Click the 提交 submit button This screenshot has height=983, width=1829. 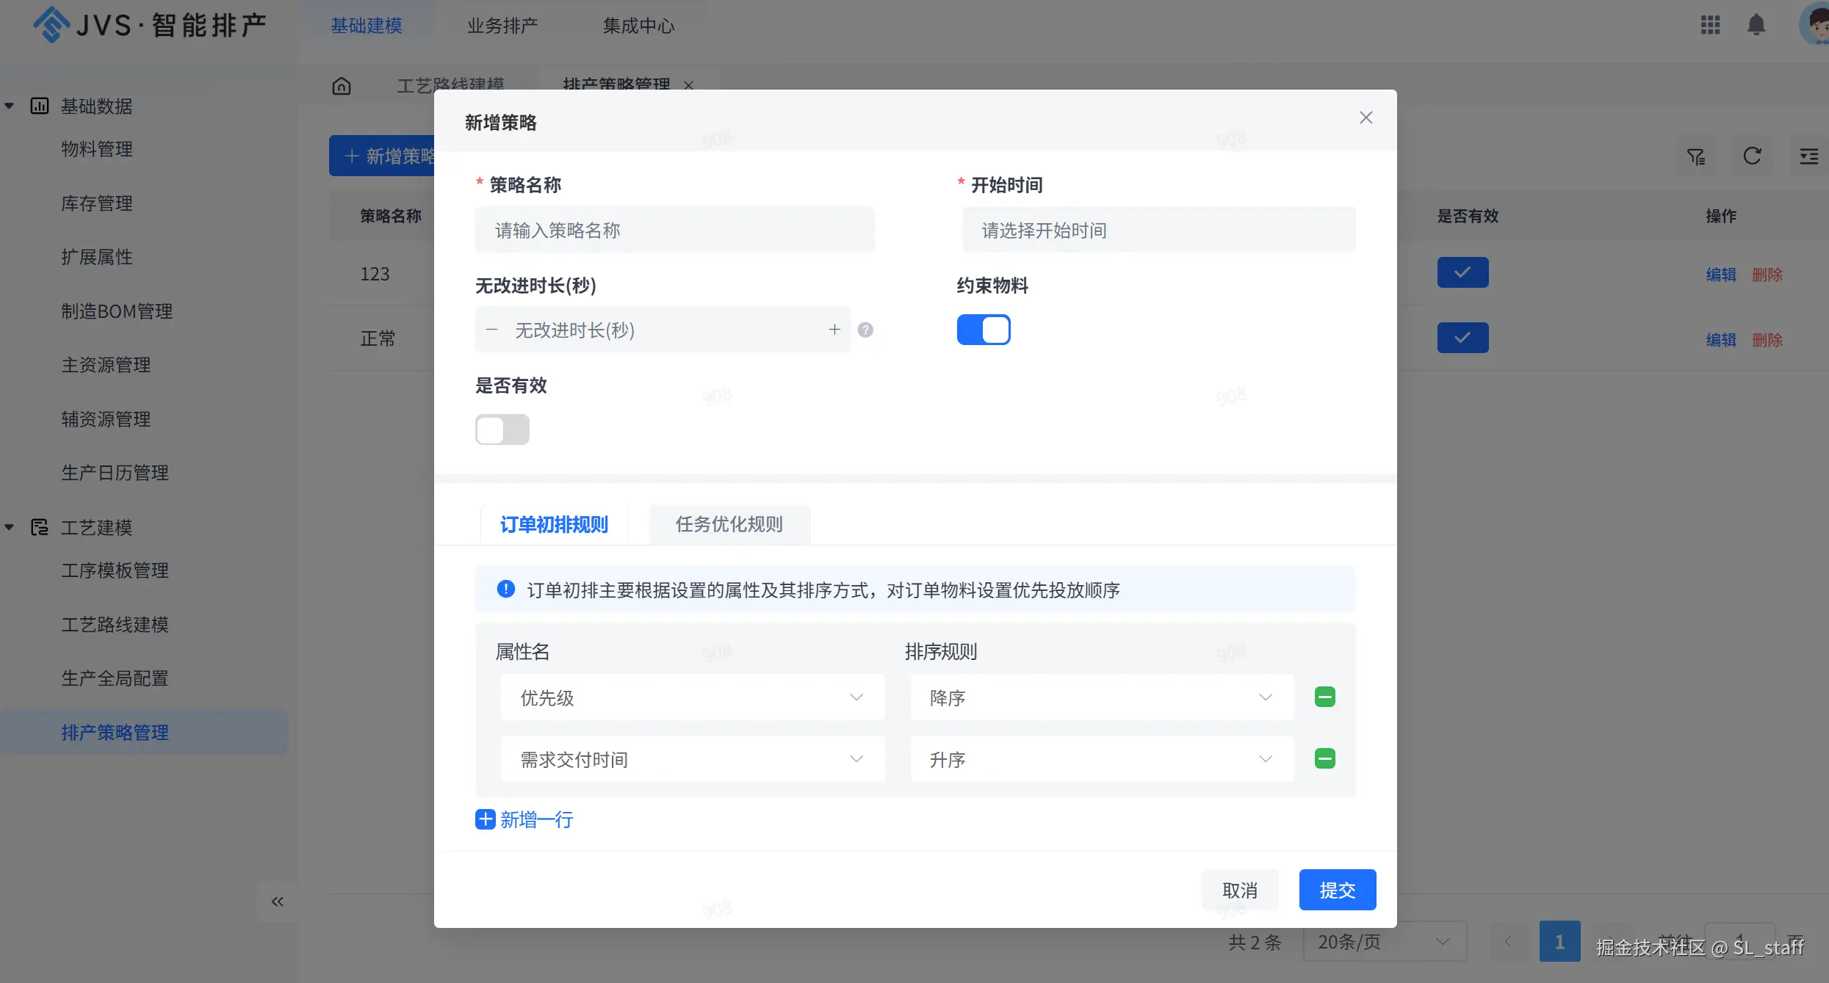pos(1337,890)
